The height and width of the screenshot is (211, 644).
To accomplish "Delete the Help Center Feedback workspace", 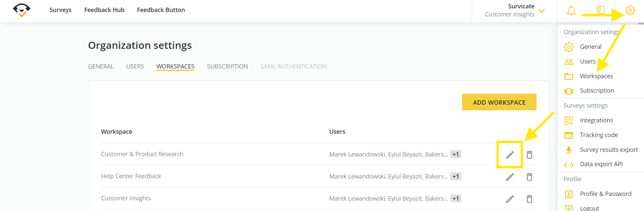I will (x=530, y=177).
